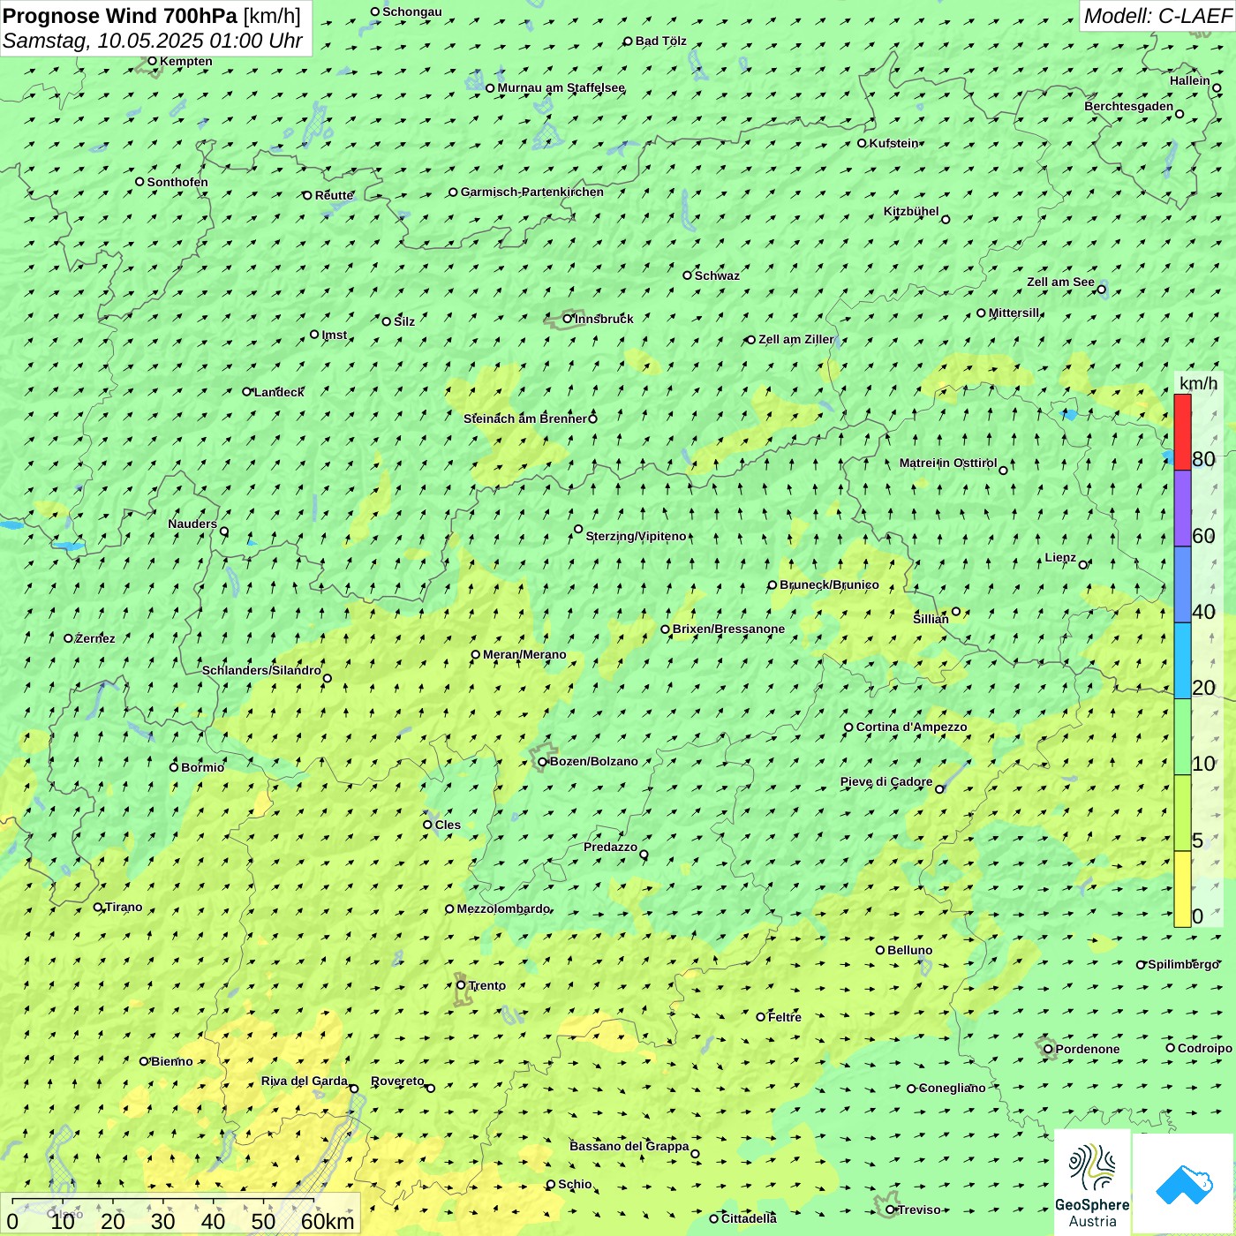Click the Mezzolombardo label

503,908
